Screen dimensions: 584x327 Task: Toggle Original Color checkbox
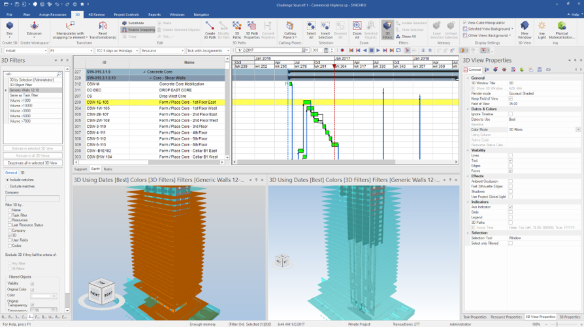pyautogui.click(x=33, y=289)
